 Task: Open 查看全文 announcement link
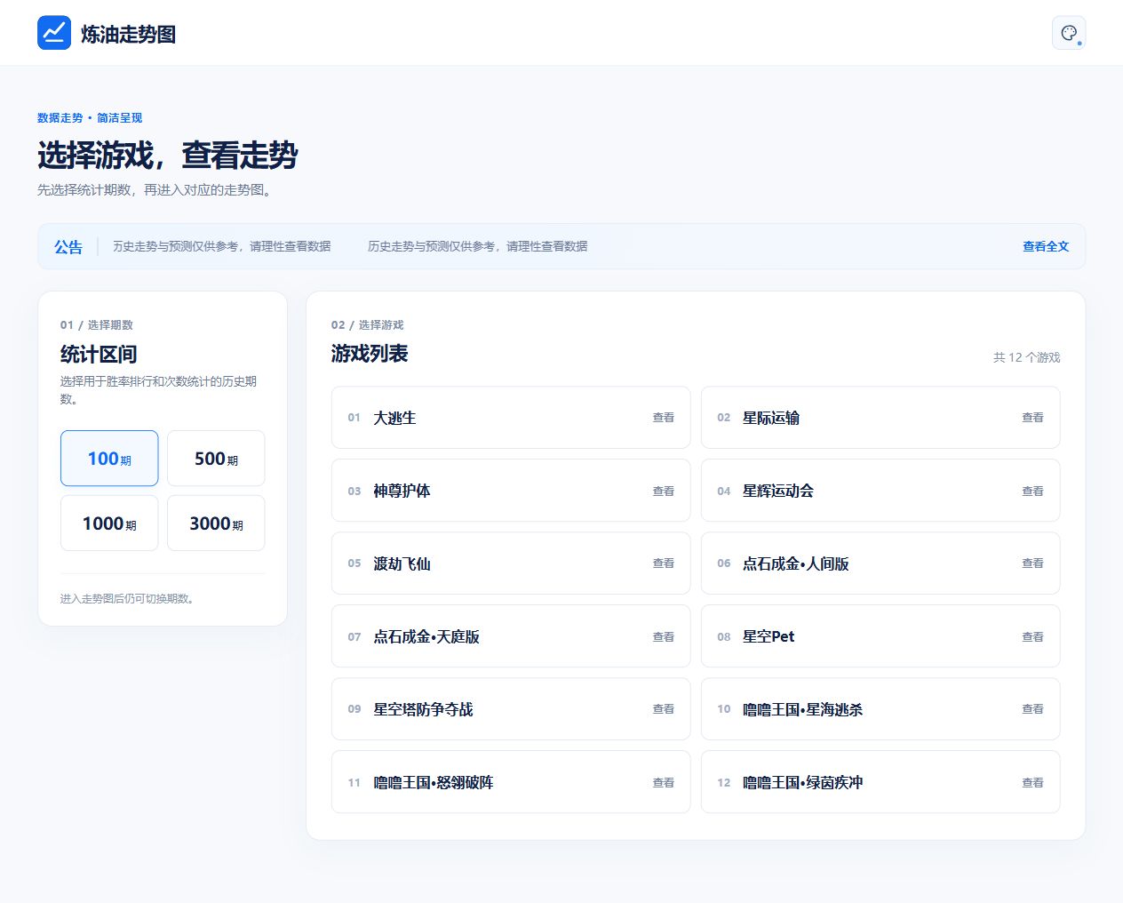(x=1046, y=246)
